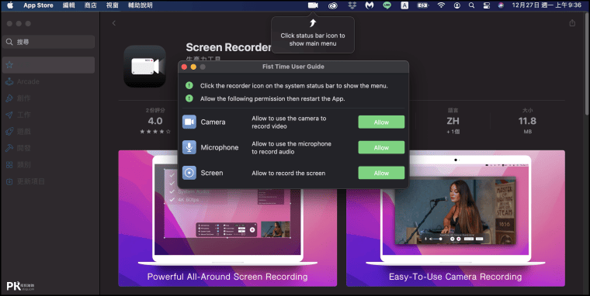Open the Apple menu
The width and height of the screenshot is (590, 296).
pos(10,5)
